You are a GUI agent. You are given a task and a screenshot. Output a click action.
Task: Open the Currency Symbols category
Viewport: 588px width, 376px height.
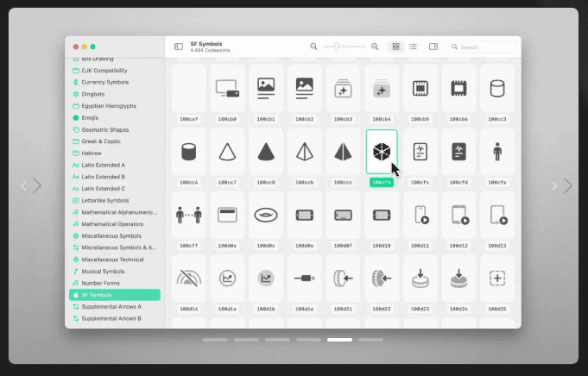115,82
